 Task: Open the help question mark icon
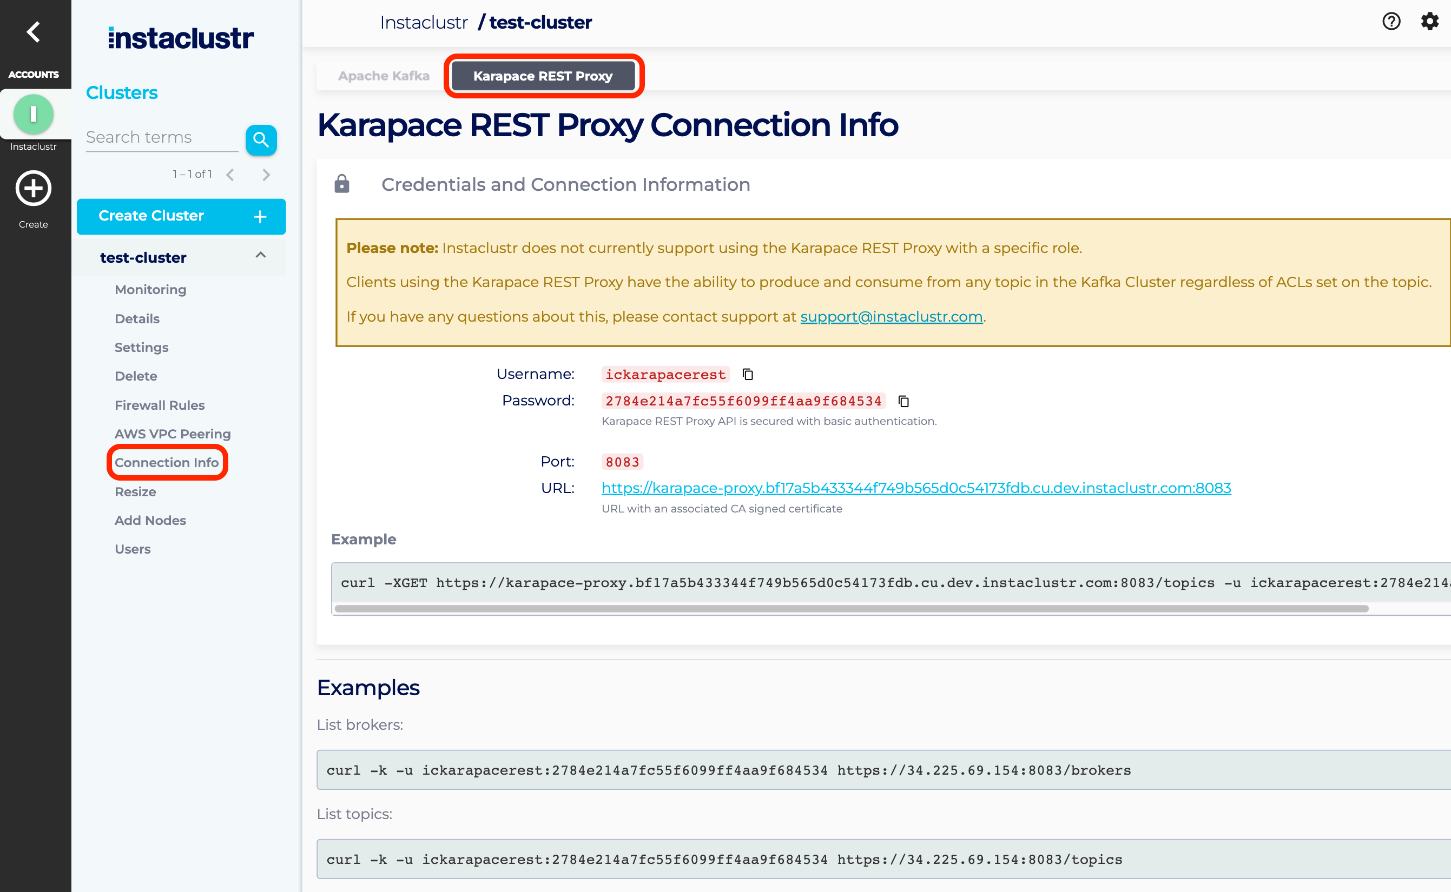1391,22
